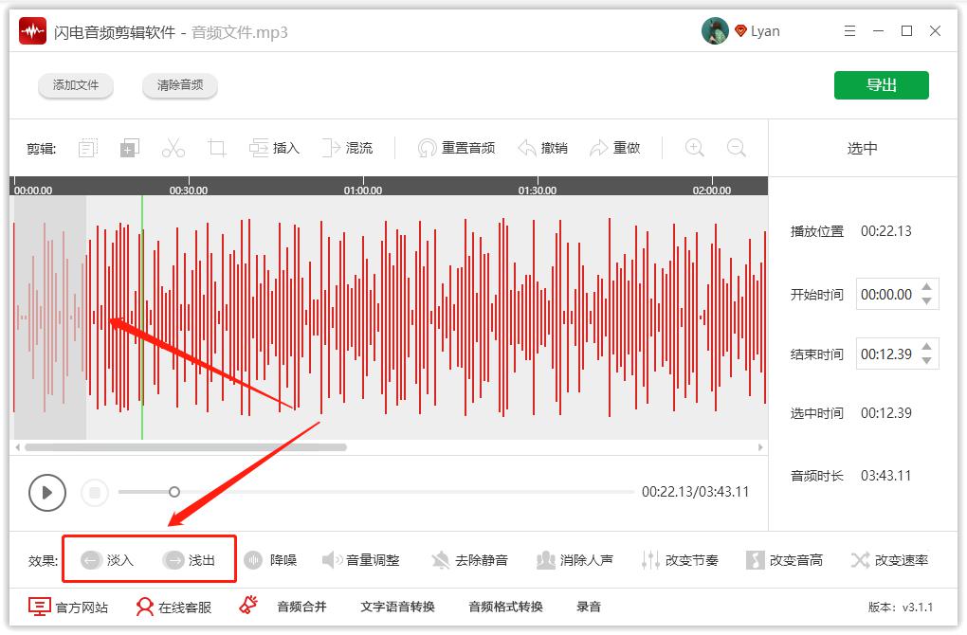Select the scissors cut tool
The height and width of the screenshot is (635, 967).
pos(173,148)
